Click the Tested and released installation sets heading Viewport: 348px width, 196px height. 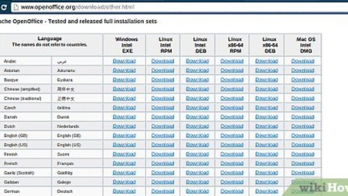point(79,21)
